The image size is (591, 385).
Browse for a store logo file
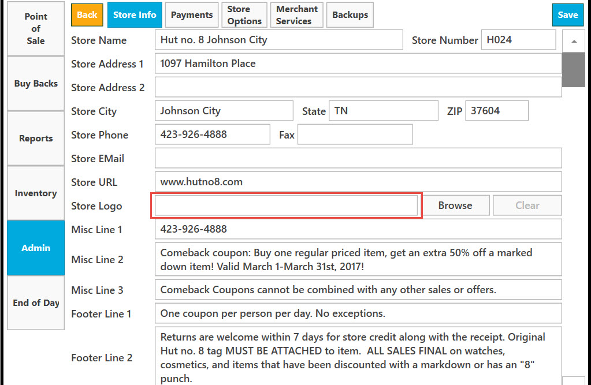click(455, 205)
